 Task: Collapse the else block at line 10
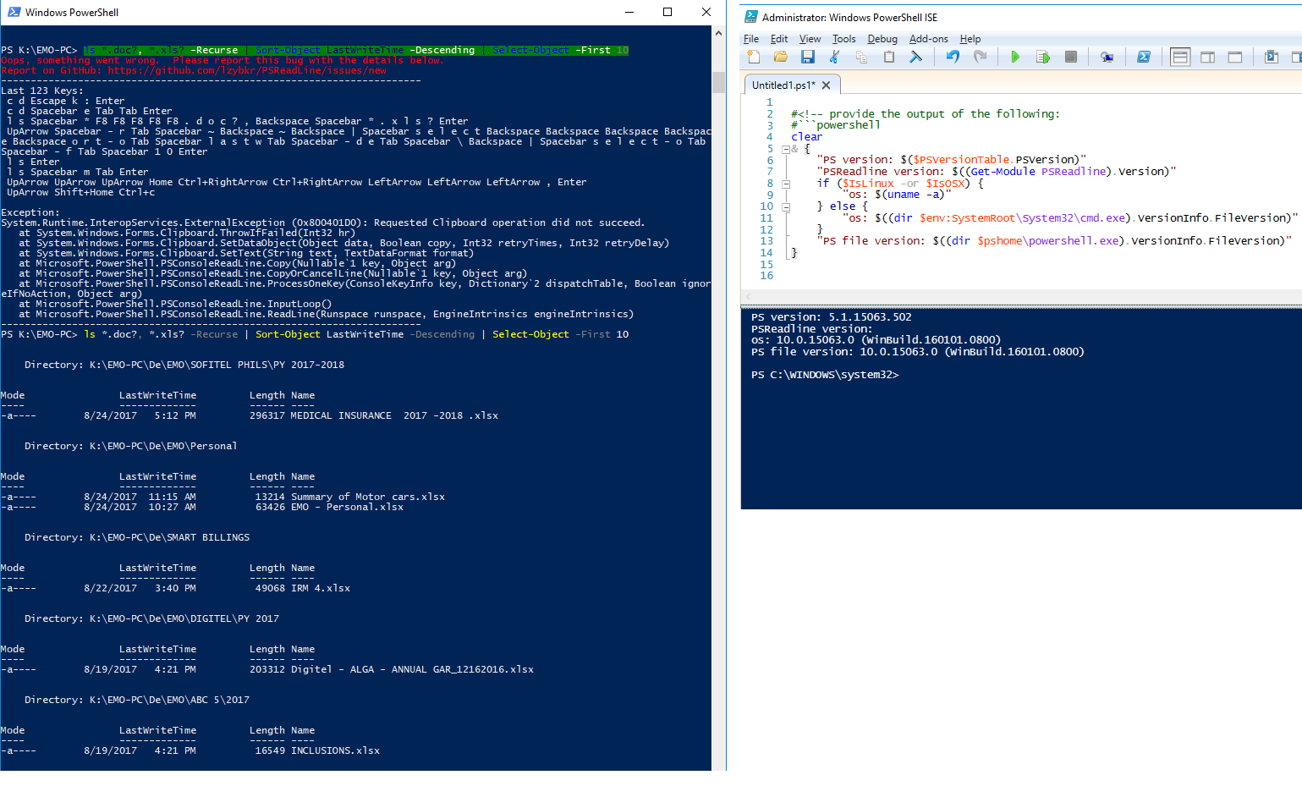click(785, 206)
